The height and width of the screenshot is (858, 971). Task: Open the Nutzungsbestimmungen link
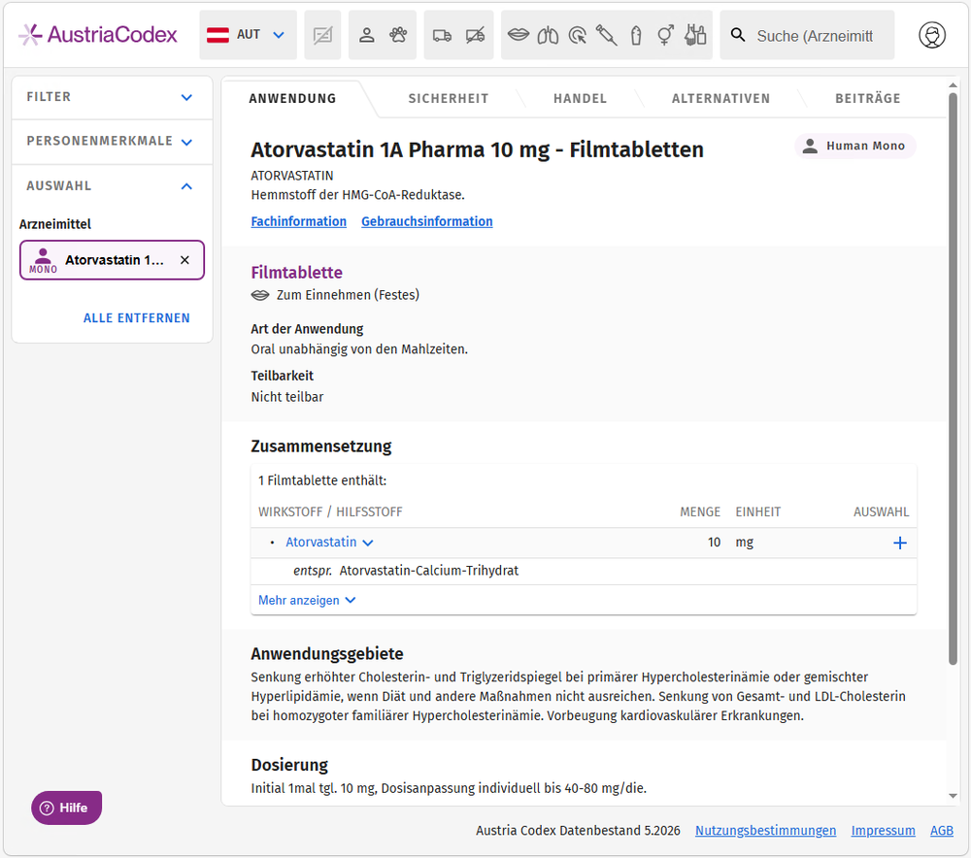coord(765,831)
